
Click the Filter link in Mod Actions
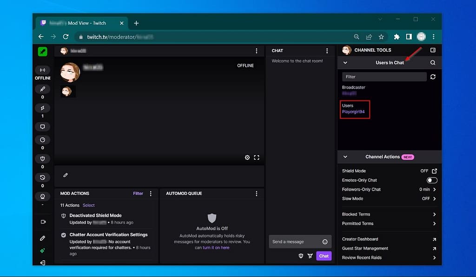(138, 193)
